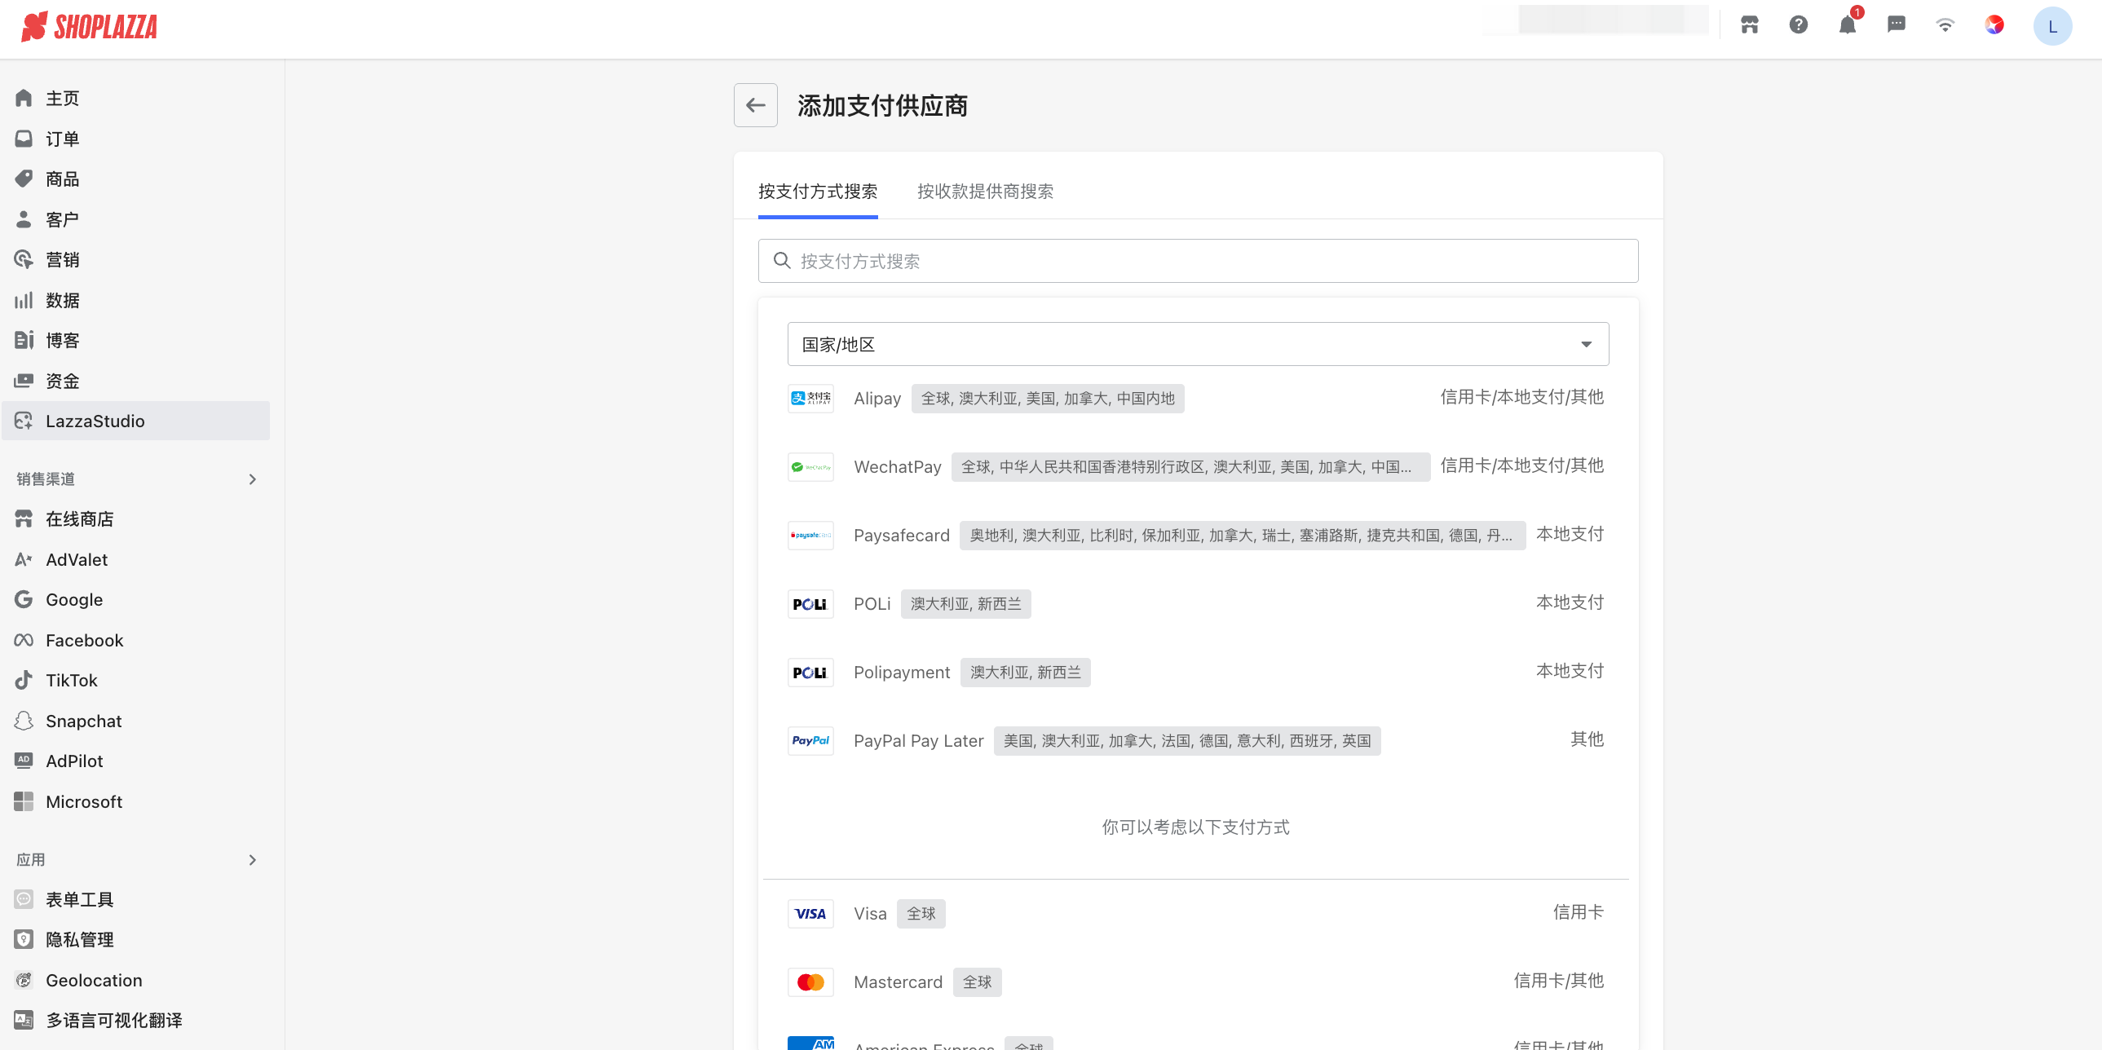Click PayPal Pay Later's 其他 type label
Screen dimensions: 2102x1050
1587,739
